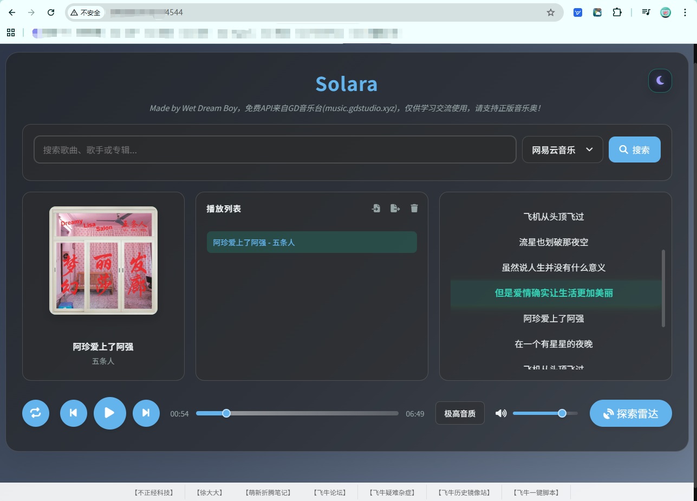Open the browser extensions dropdown
The width and height of the screenshot is (697, 501).
click(x=617, y=12)
